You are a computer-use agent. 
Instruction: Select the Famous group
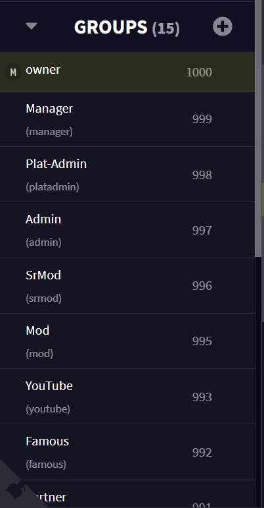(127, 452)
